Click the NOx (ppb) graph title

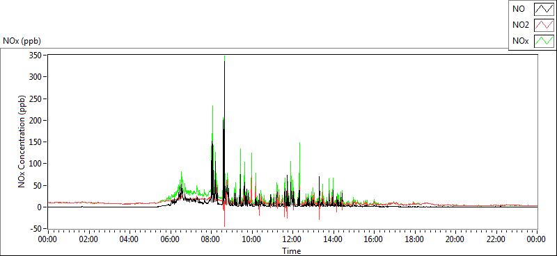coord(22,41)
